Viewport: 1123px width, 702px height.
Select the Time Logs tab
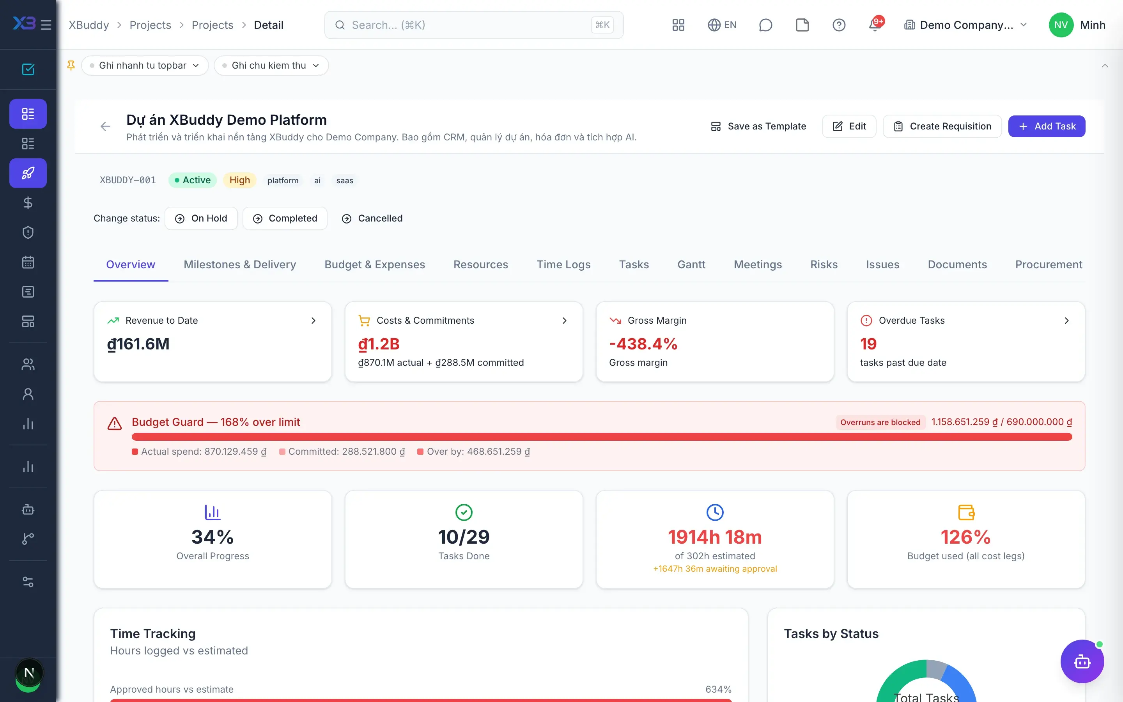click(563, 265)
